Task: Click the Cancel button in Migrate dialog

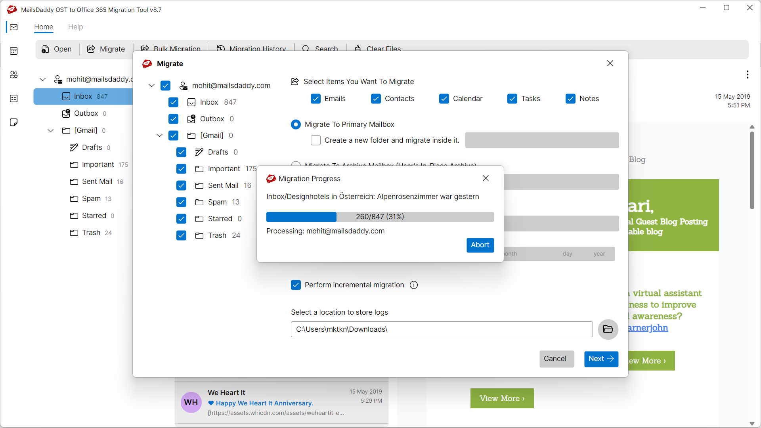Action: pyautogui.click(x=556, y=359)
